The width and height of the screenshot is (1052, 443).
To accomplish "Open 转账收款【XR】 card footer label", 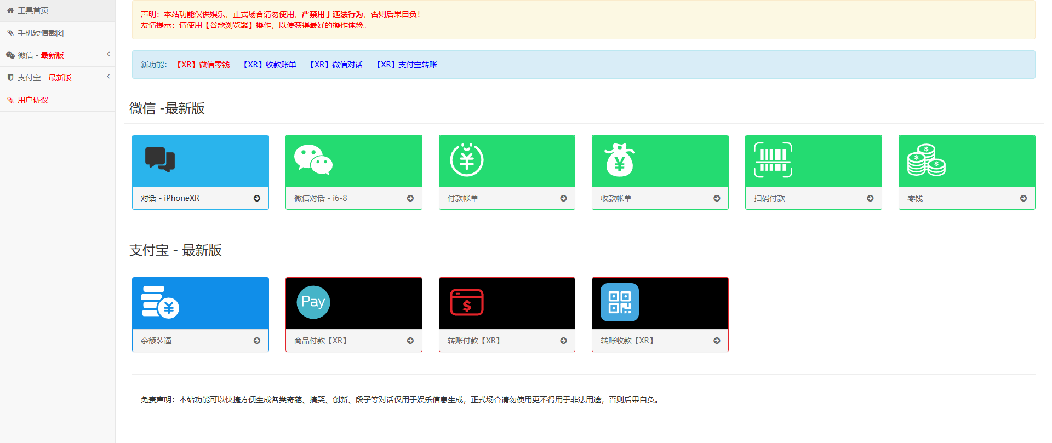I will [x=627, y=341].
